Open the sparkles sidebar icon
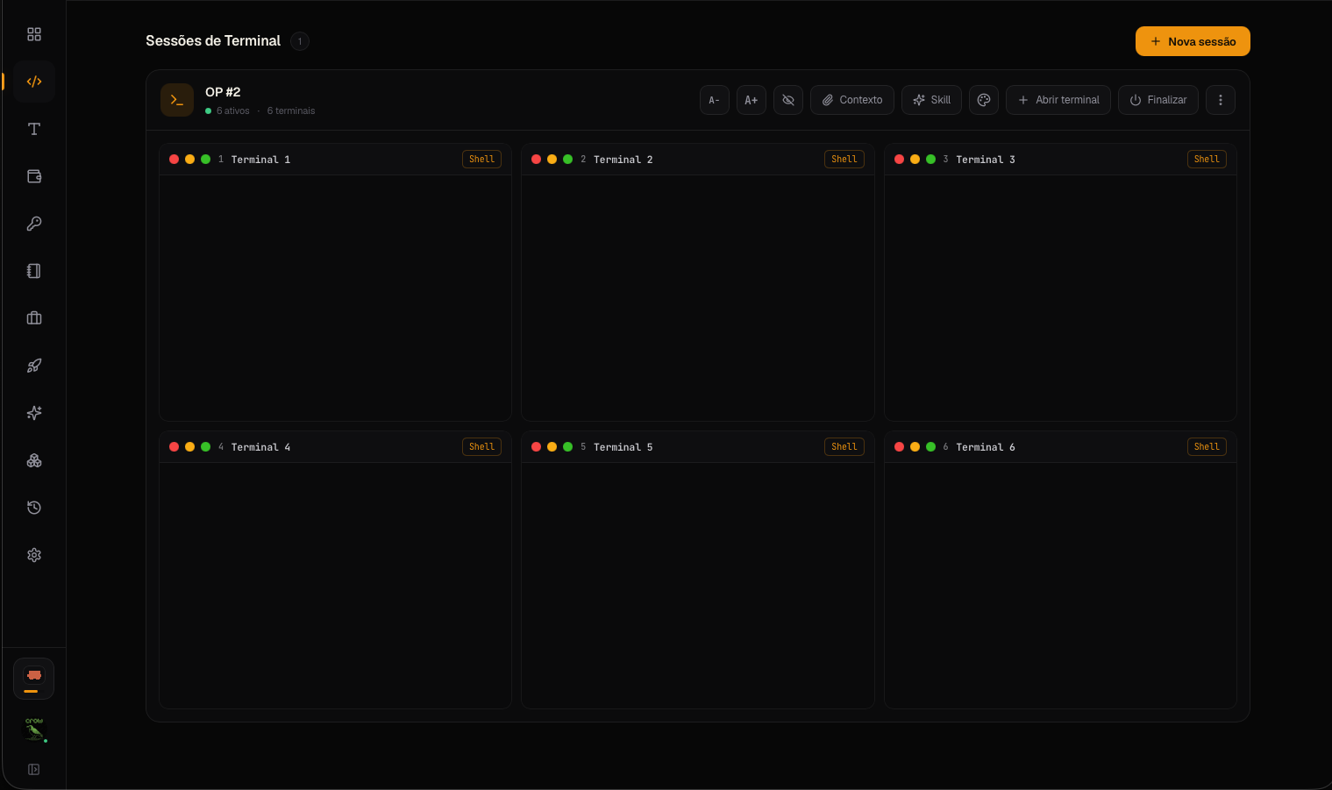 [x=34, y=413]
